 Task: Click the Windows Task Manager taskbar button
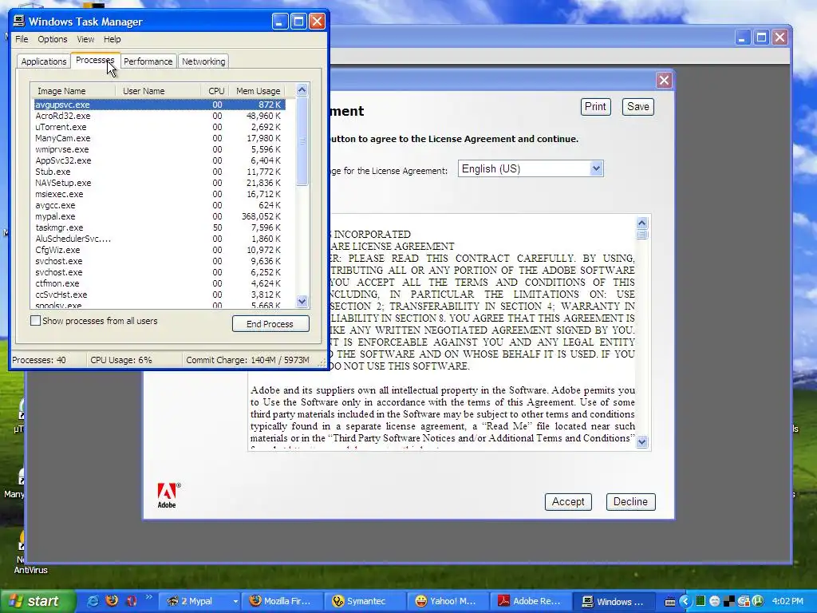pos(614,601)
